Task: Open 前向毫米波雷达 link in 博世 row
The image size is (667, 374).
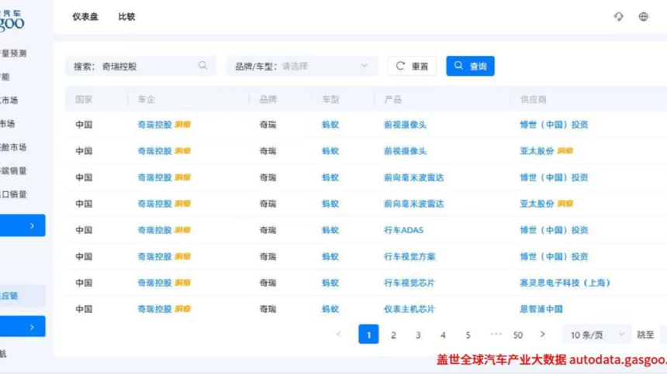Action: tap(413, 177)
